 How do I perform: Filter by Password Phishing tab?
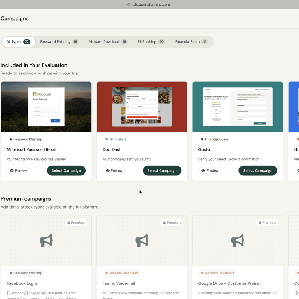click(59, 42)
